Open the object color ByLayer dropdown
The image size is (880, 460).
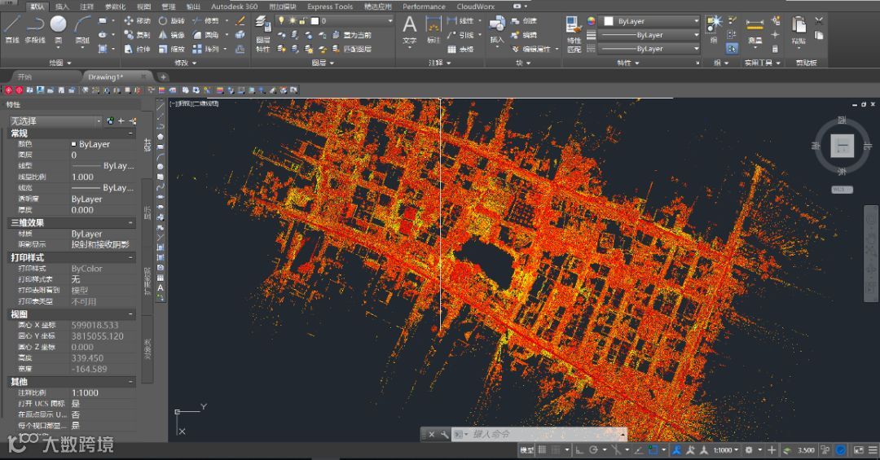point(650,20)
